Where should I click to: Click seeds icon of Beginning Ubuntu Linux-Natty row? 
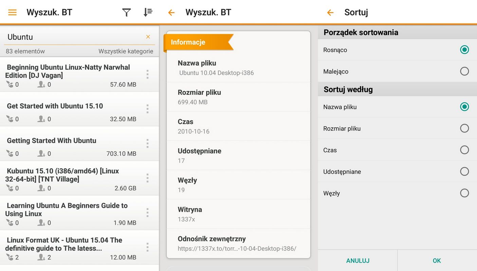point(10,84)
